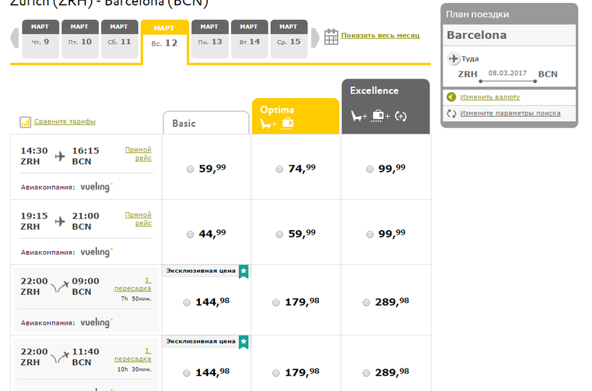Viewport: 592px width, 391px height.
Task: Select Optima fare 59,99 for 19:15 flight
Action: (279, 234)
